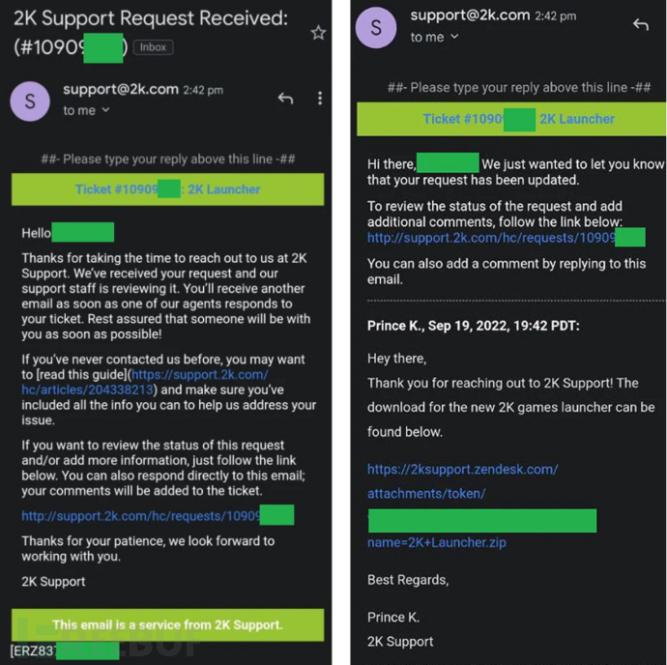Screen dimensions: 667x665
Task: Expand "to me" recipient details in Request Received email
Action: (86, 111)
